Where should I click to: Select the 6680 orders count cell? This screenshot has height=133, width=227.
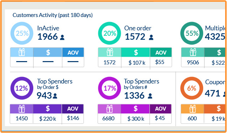click(x=108, y=119)
